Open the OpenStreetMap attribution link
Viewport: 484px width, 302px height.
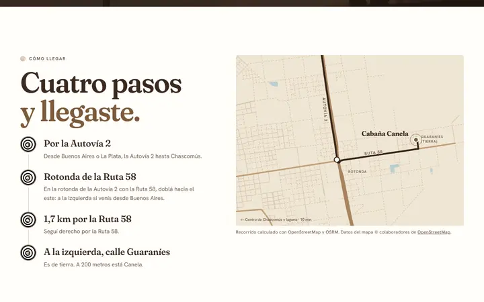click(434, 232)
